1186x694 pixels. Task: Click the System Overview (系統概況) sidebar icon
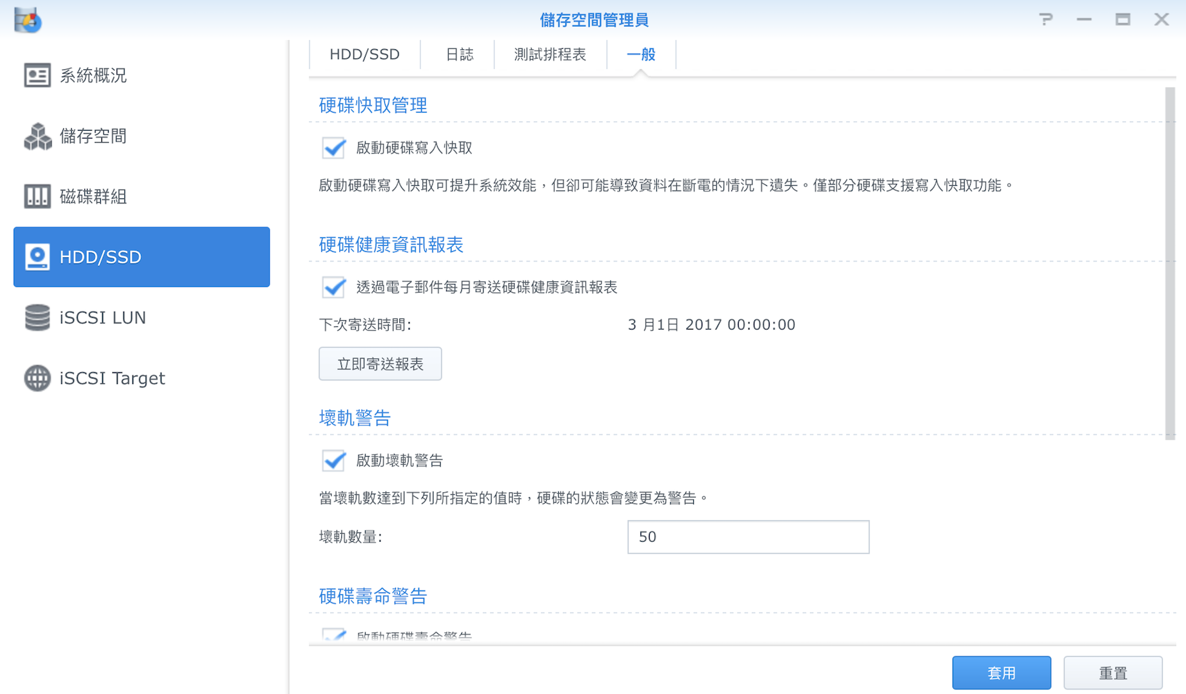coord(37,75)
